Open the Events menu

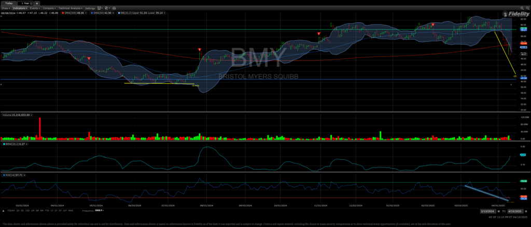35,8
